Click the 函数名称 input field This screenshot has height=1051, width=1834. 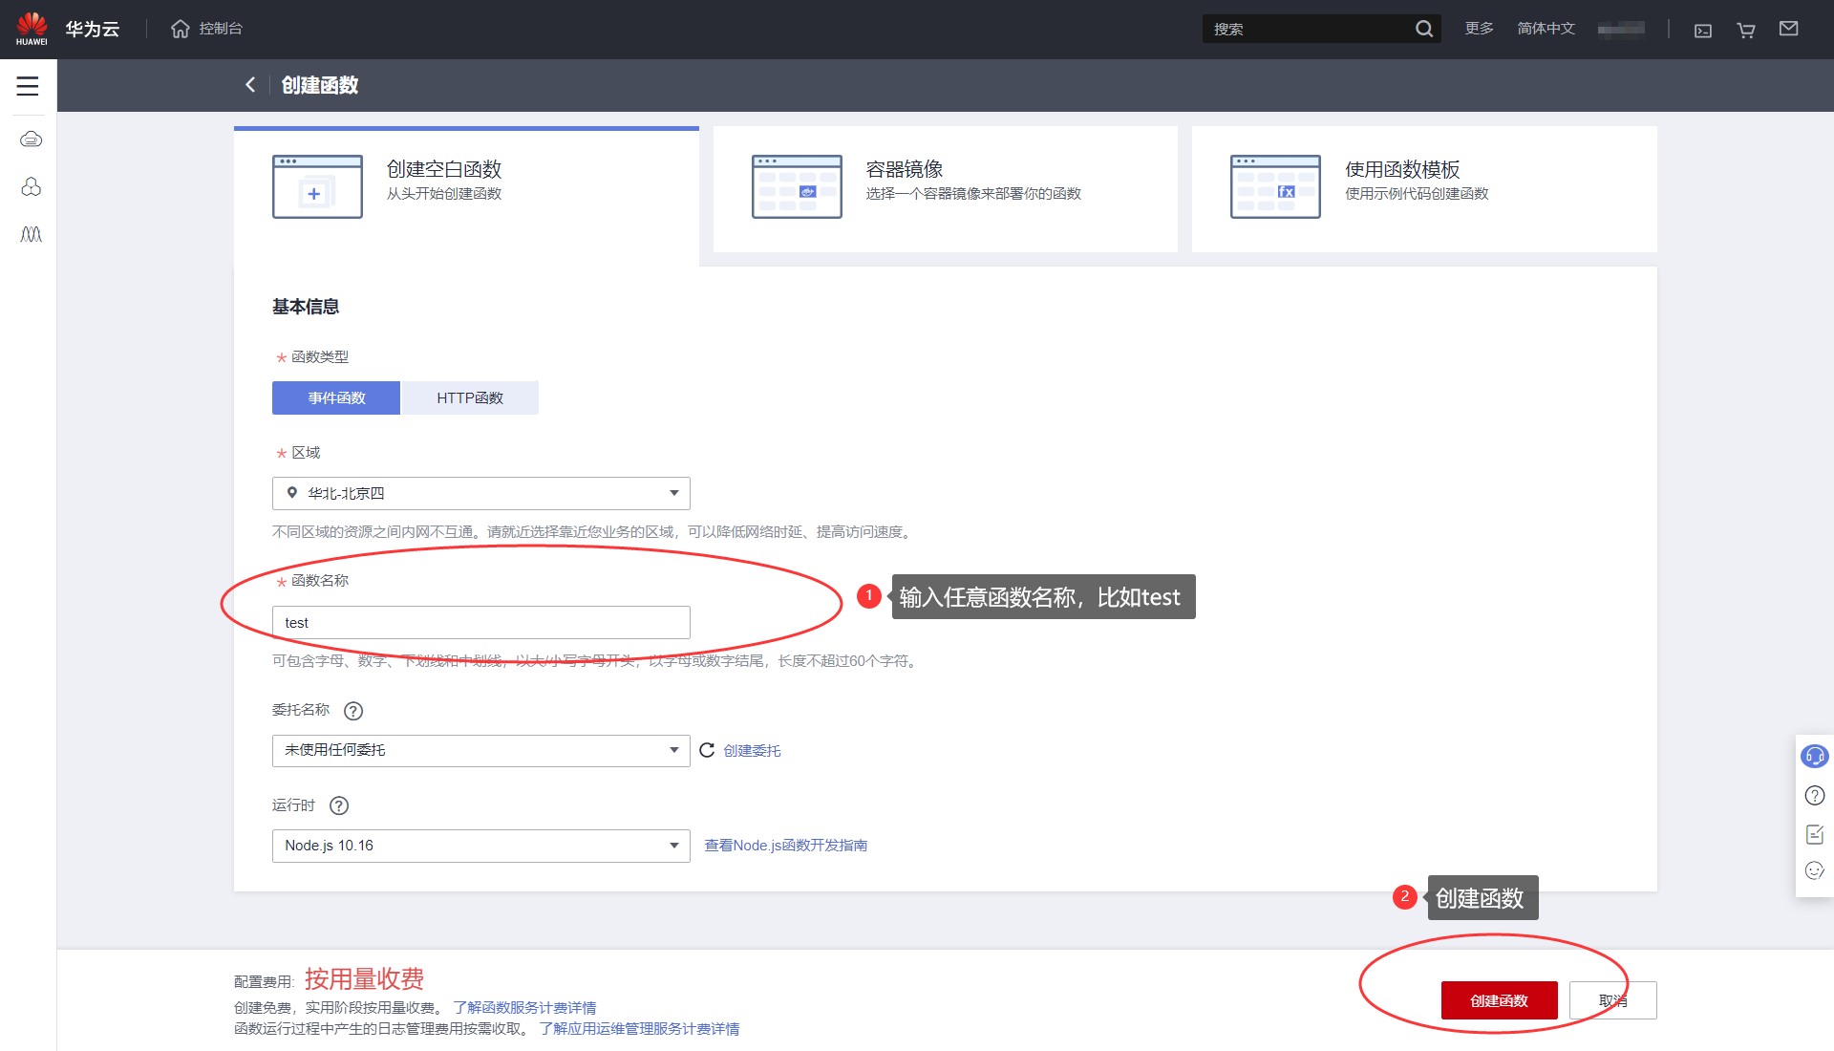480,623
